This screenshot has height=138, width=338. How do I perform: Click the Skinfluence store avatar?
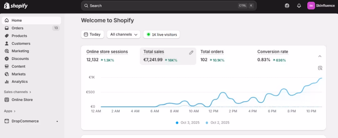coord(311,6)
